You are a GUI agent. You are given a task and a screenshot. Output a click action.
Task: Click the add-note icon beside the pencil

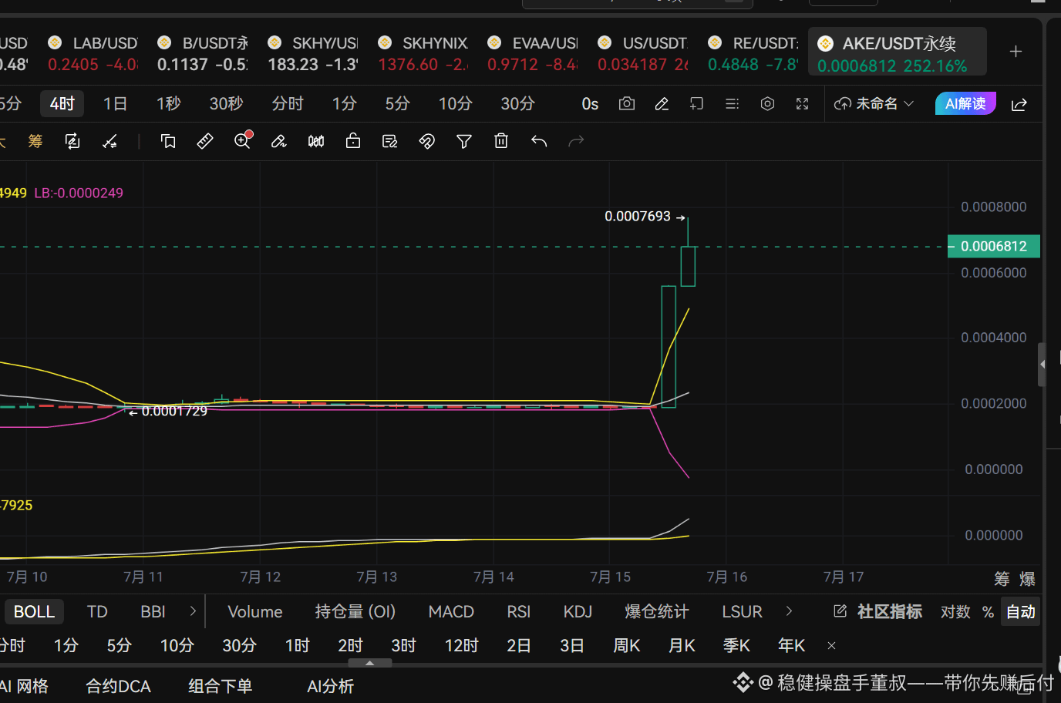coord(696,103)
